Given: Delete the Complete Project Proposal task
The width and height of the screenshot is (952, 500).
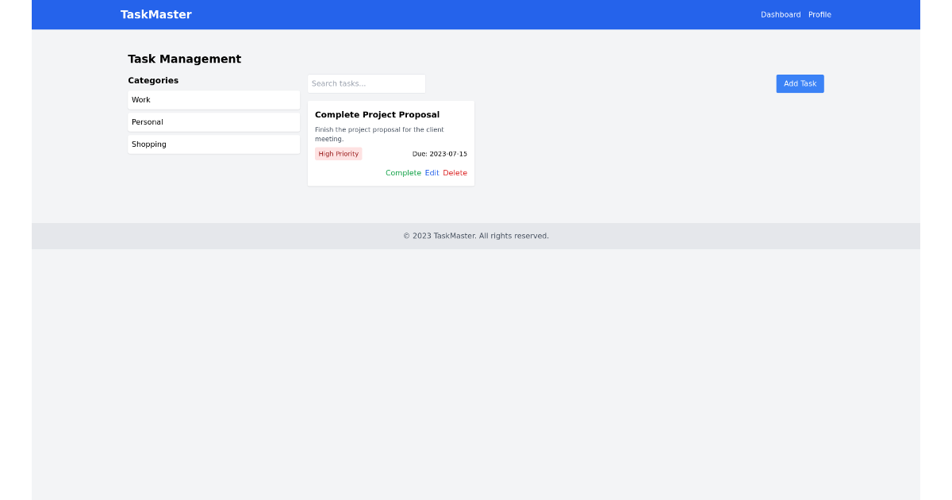Looking at the screenshot, I should (455, 172).
